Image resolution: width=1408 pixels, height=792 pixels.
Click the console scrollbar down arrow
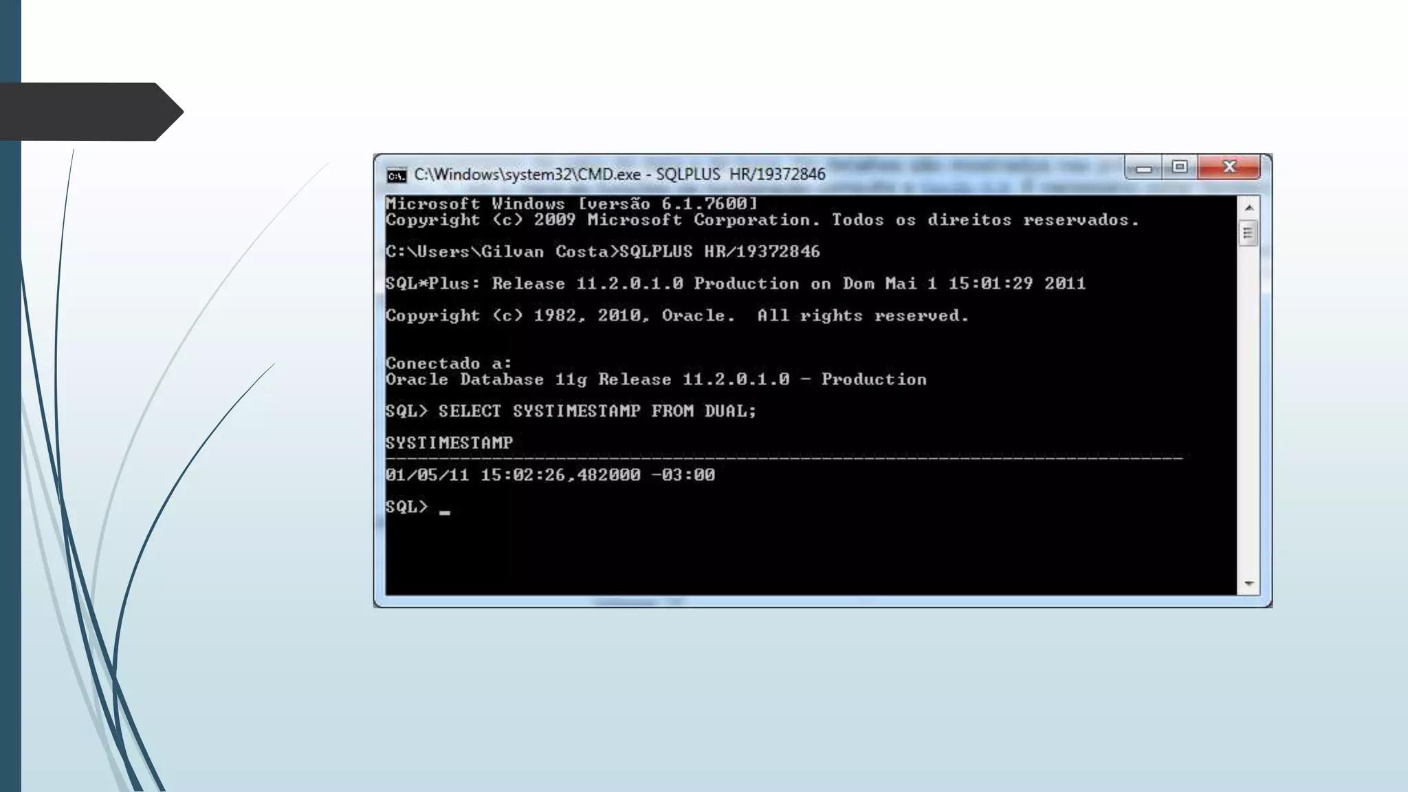click(1248, 584)
